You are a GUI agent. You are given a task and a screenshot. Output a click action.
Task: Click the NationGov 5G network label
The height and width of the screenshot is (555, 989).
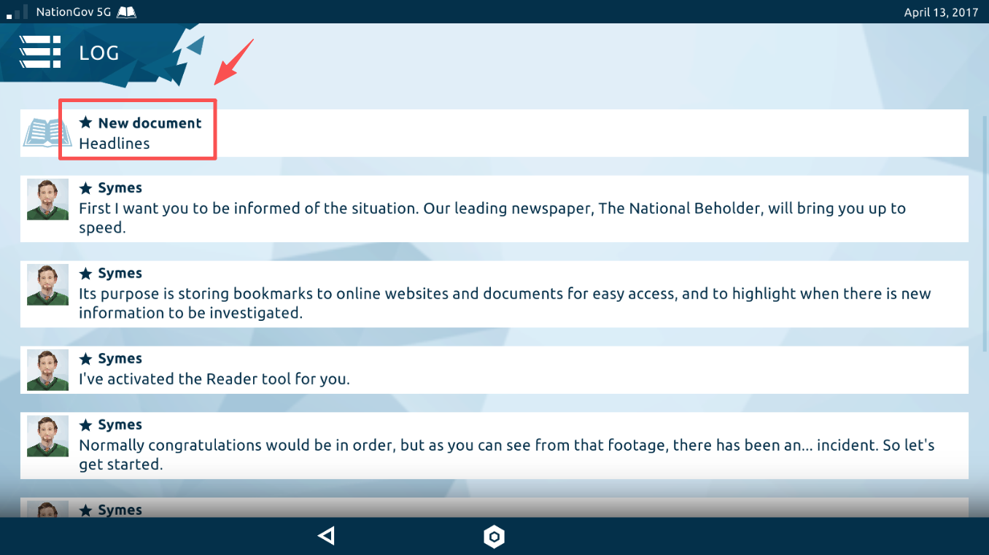[75, 12]
